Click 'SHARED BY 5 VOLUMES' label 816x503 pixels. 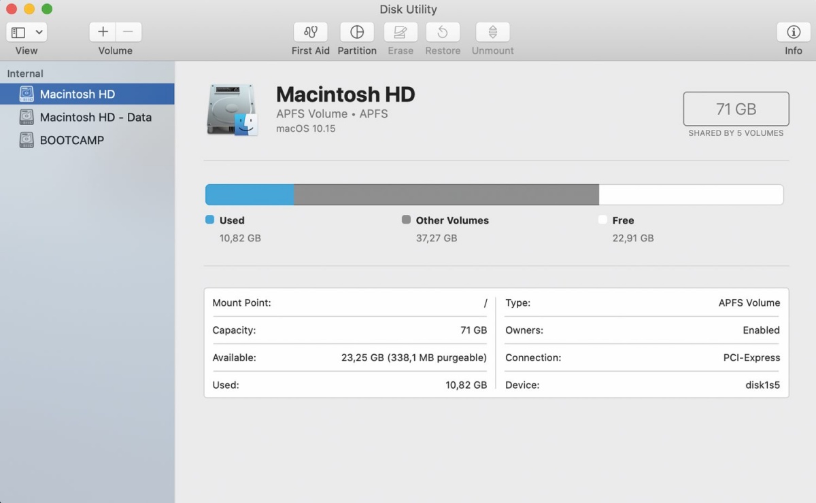point(736,133)
